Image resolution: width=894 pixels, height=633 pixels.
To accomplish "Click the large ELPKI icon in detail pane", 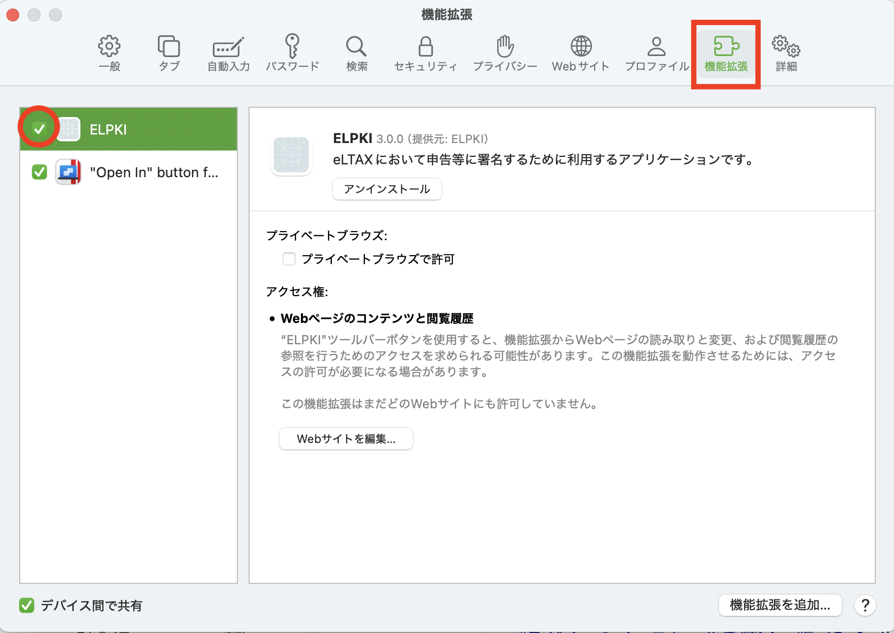I will pyautogui.click(x=291, y=156).
